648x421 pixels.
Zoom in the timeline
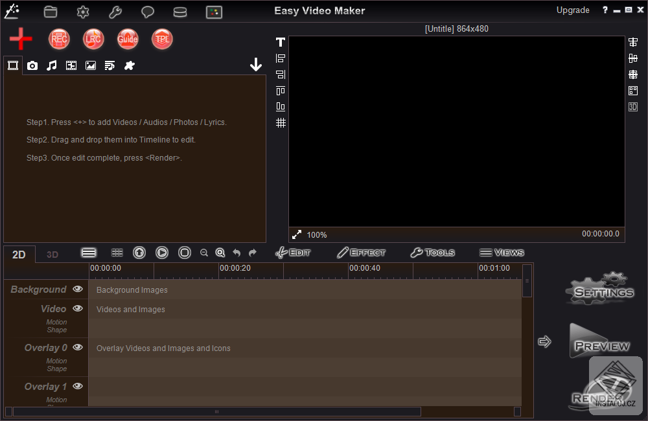tap(220, 253)
